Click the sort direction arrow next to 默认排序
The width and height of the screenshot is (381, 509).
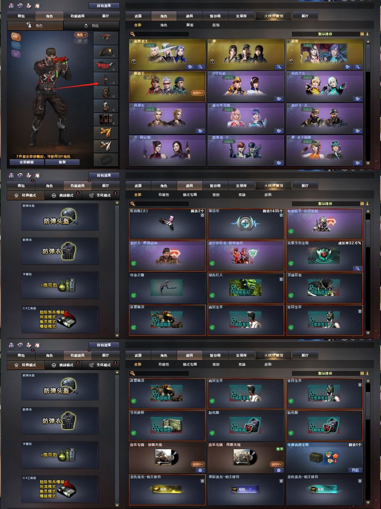[367, 34]
